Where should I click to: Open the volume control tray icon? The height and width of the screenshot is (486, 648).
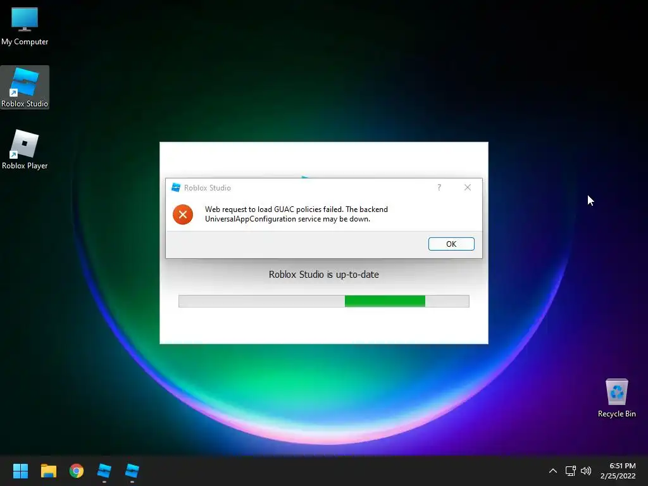tap(586, 471)
